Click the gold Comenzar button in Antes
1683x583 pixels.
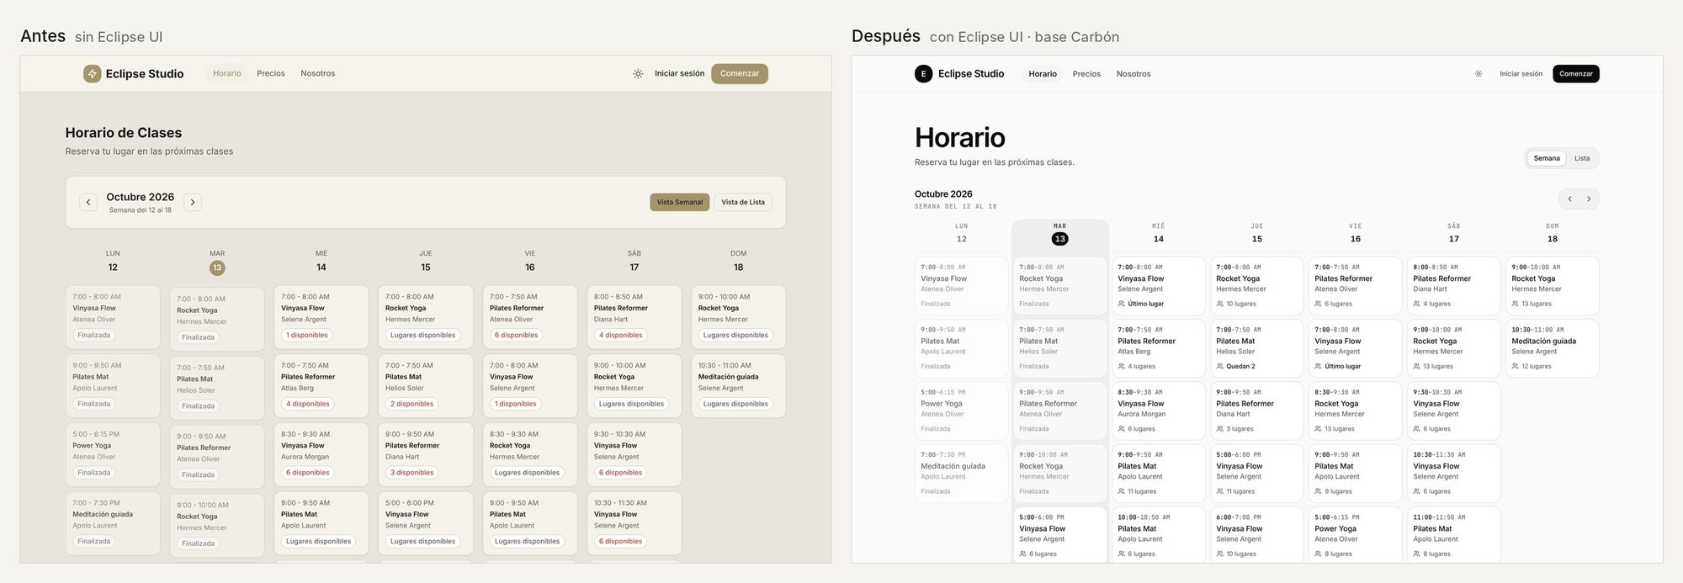(x=740, y=74)
